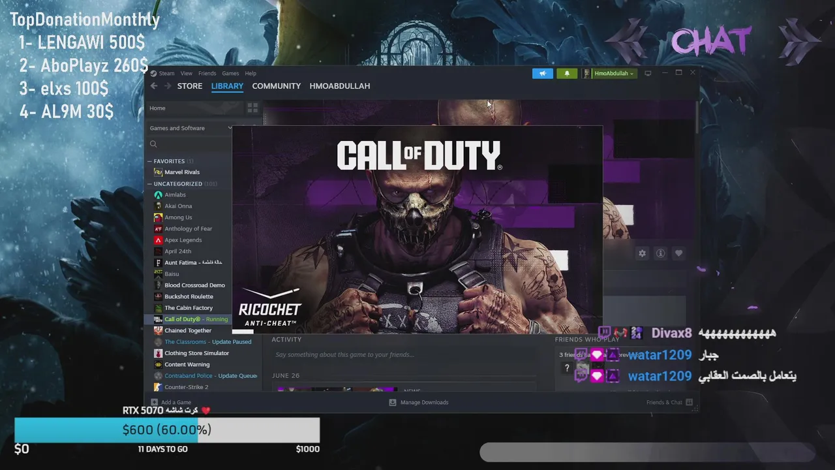Screen dimensions: 835x470
Task: Open the Friends & Chat icon
Action: [689, 402]
